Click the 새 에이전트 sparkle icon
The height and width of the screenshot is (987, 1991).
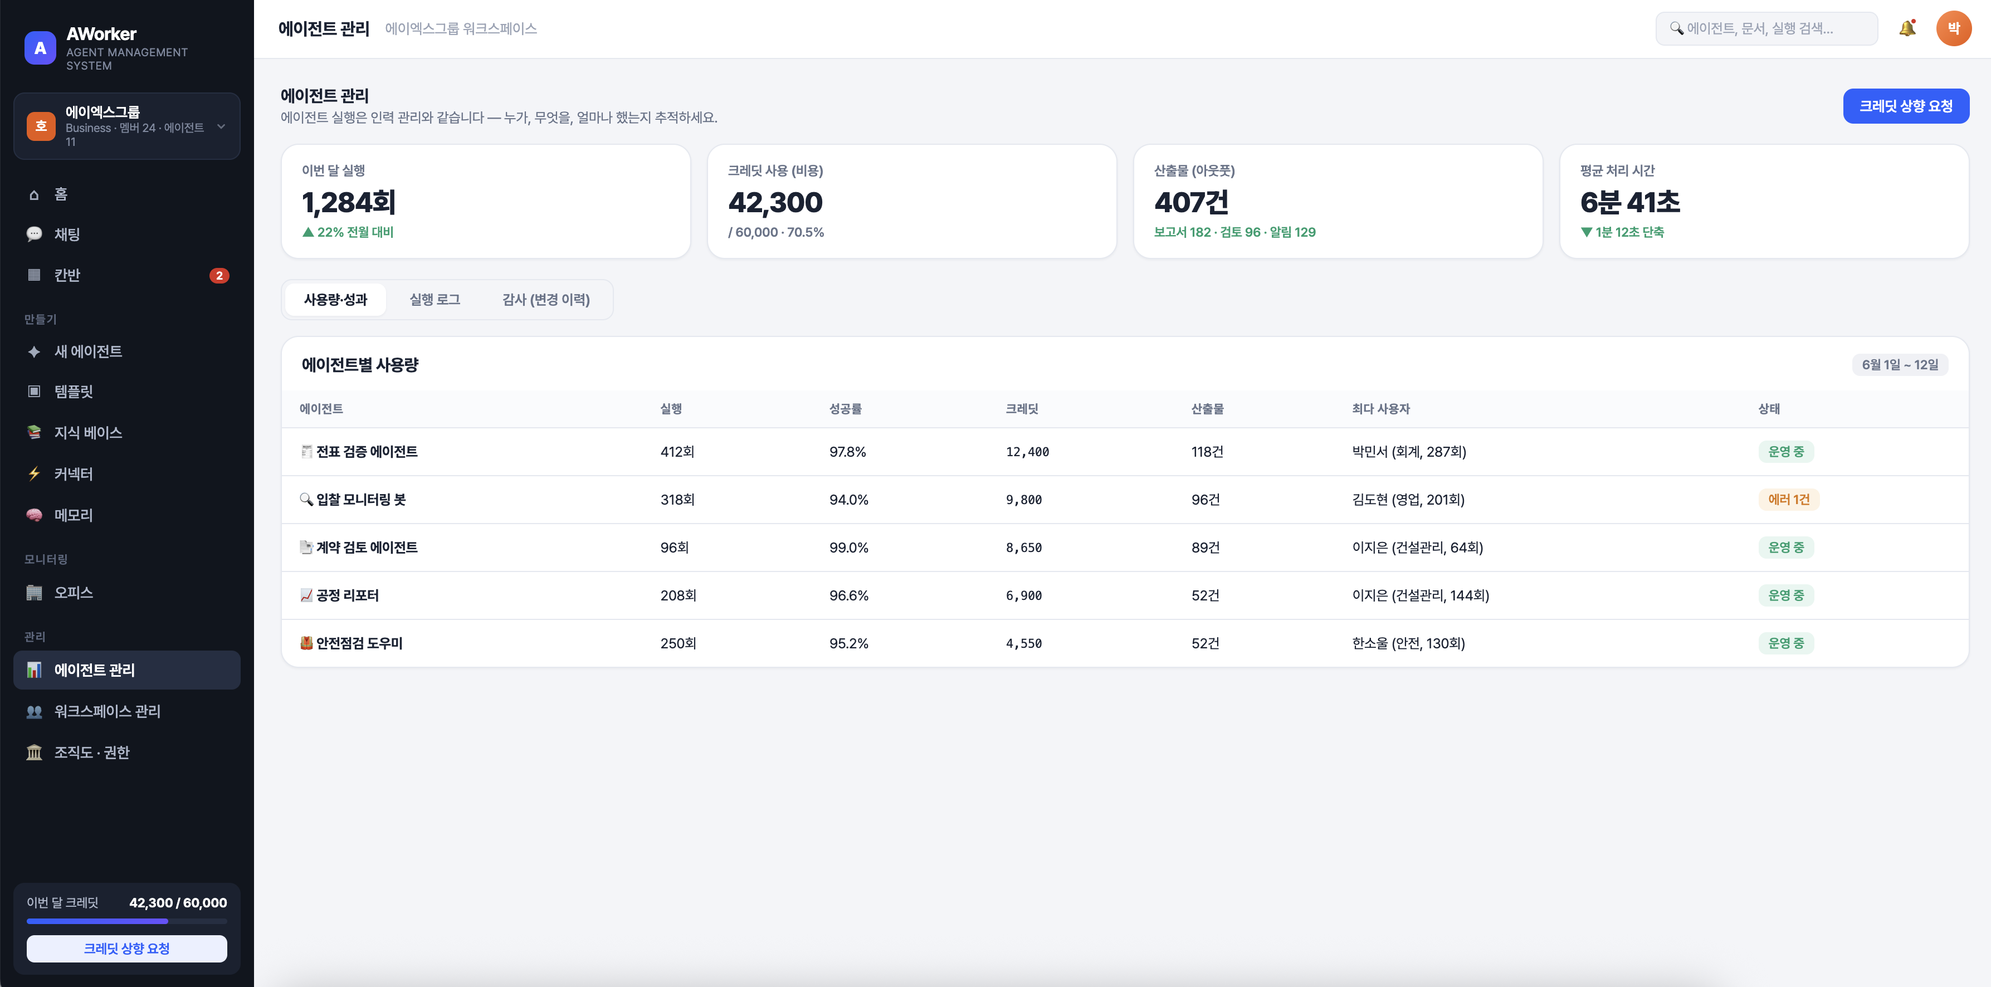coord(34,351)
